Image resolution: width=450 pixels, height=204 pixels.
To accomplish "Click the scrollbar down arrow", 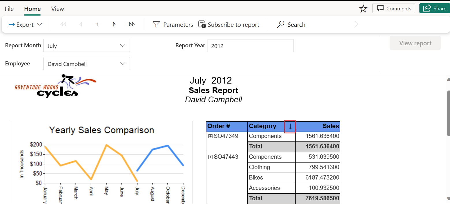I will click(x=448, y=199).
